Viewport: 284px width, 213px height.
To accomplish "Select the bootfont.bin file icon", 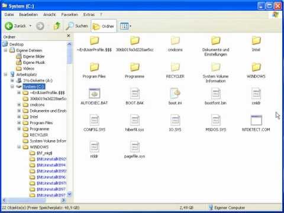I will click(x=215, y=93).
